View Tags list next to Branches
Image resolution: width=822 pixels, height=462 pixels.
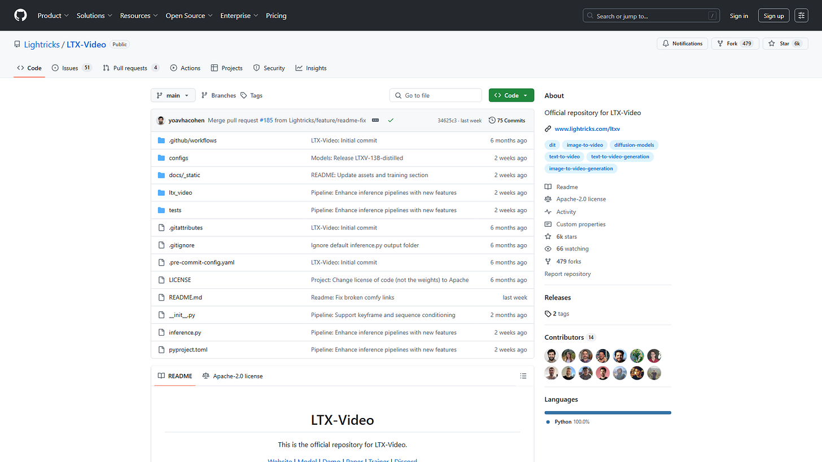[x=251, y=95]
